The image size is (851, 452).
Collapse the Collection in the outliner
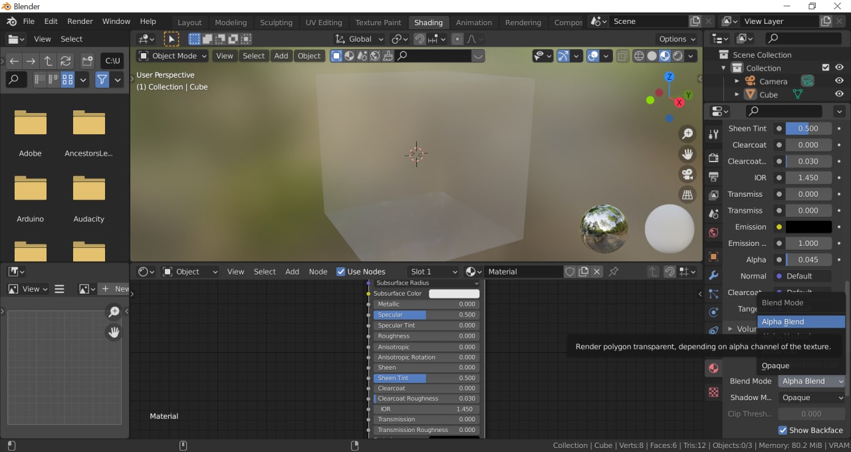click(x=723, y=68)
